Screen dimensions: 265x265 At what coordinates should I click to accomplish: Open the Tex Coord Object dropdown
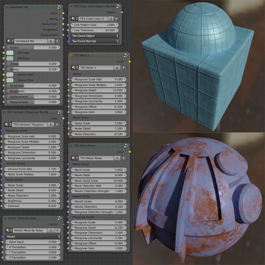pyautogui.click(x=94, y=36)
